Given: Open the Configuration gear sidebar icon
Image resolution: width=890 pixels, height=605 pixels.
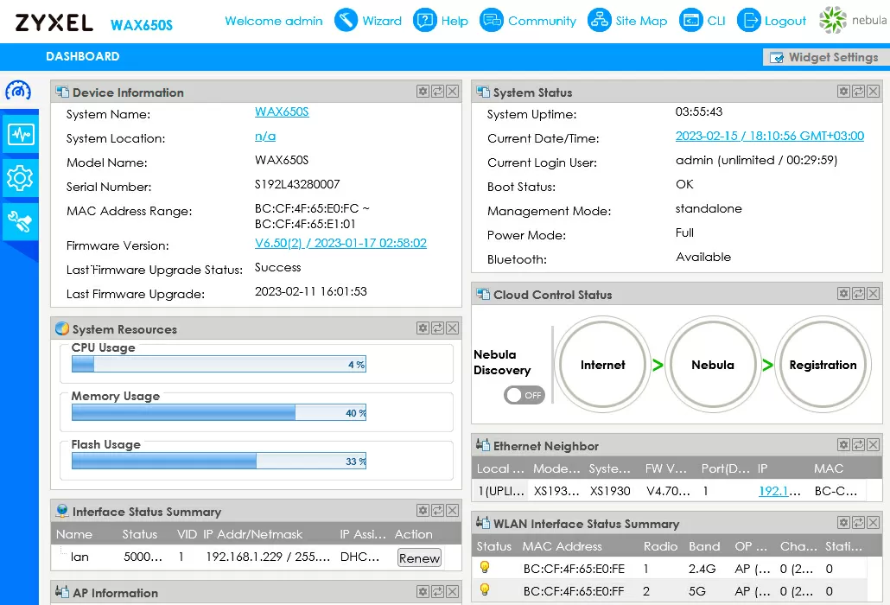Looking at the screenshot, I should tap(21, 178).
